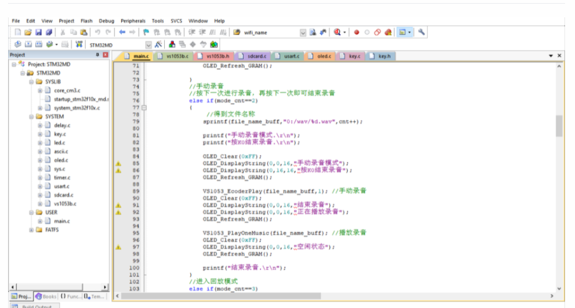Click the Open file folder icon
This screenshot has height=308, width=575.
click(28, 32)
